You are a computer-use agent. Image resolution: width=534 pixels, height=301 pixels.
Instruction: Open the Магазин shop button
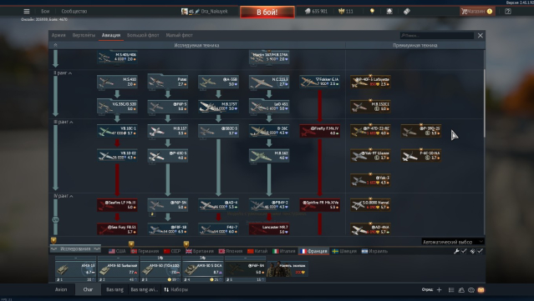(477, 11)
